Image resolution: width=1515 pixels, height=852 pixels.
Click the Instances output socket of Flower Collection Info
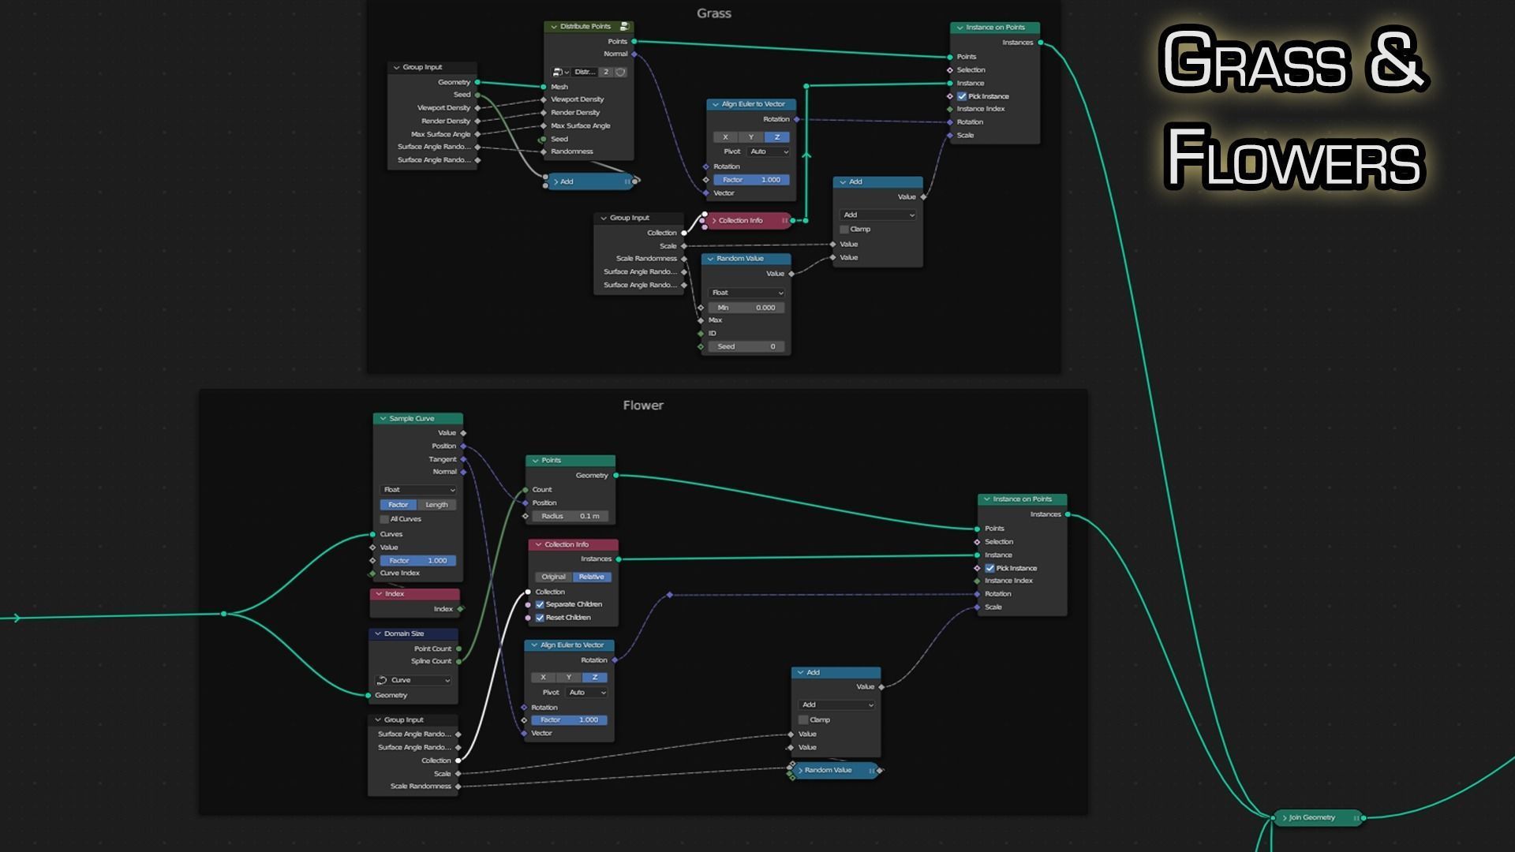point(619,559)
